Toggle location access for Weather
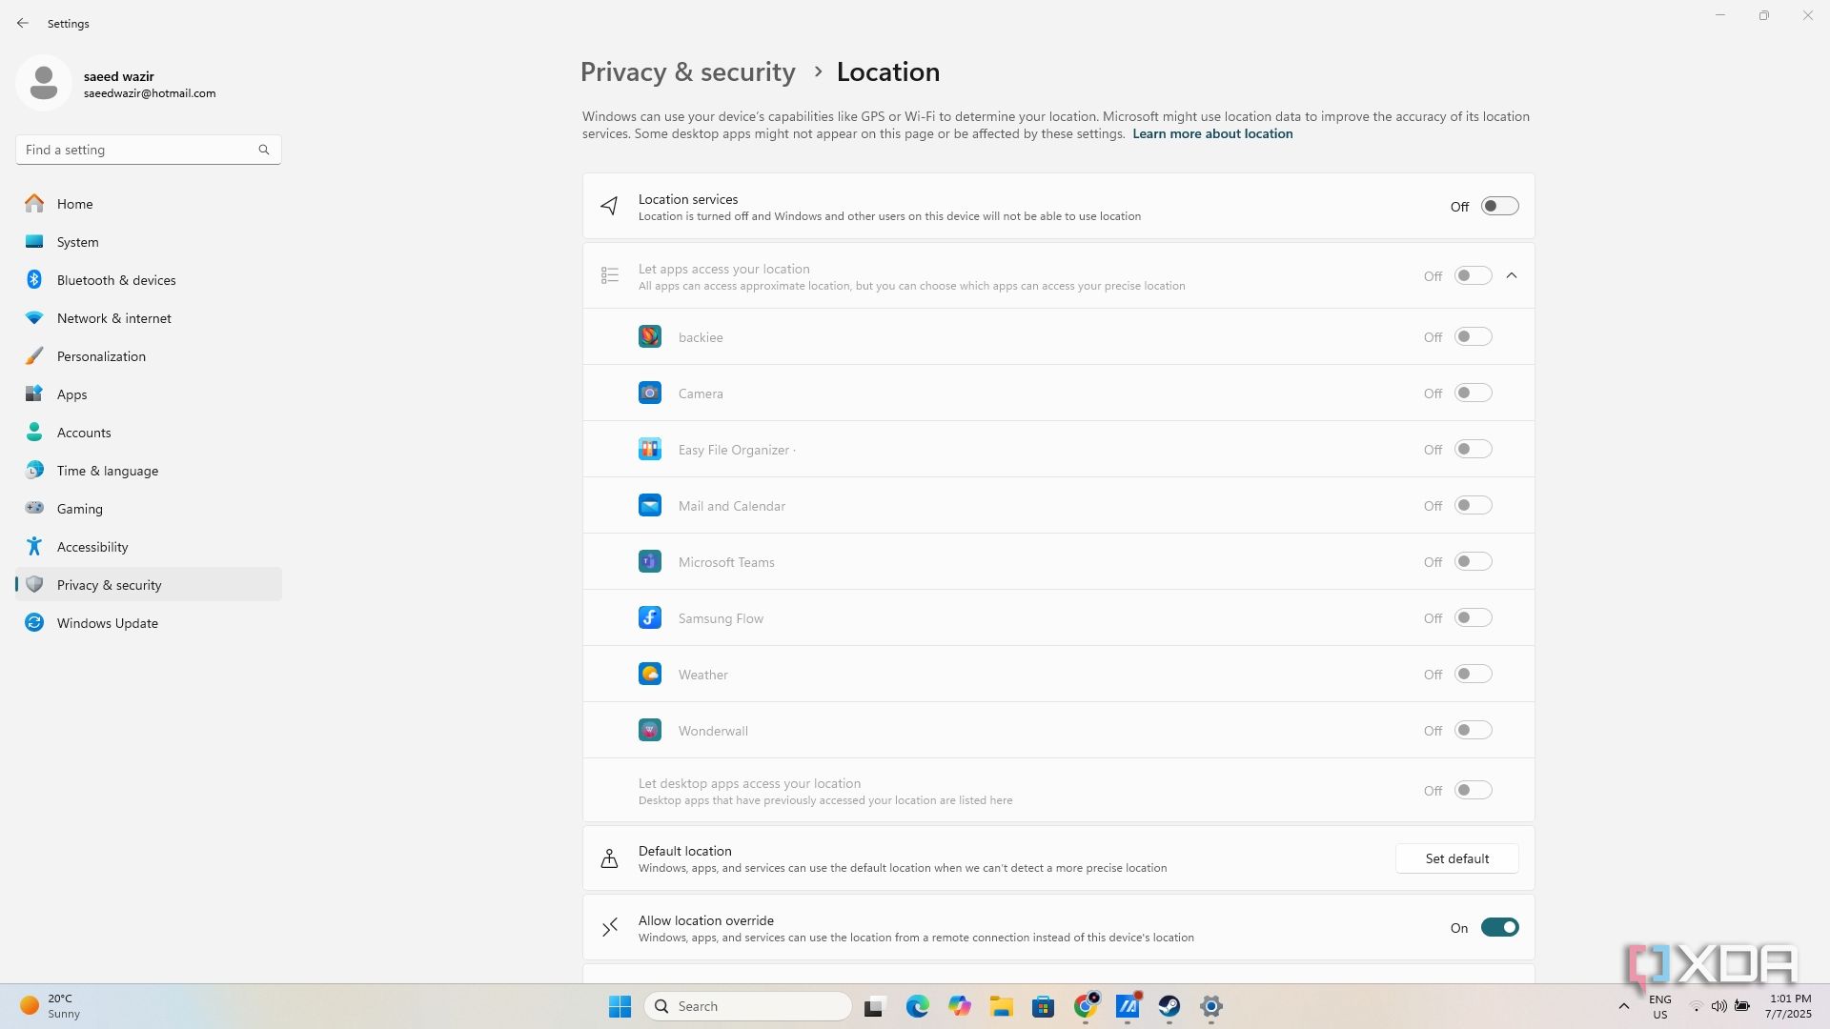 click(1473, 674)
